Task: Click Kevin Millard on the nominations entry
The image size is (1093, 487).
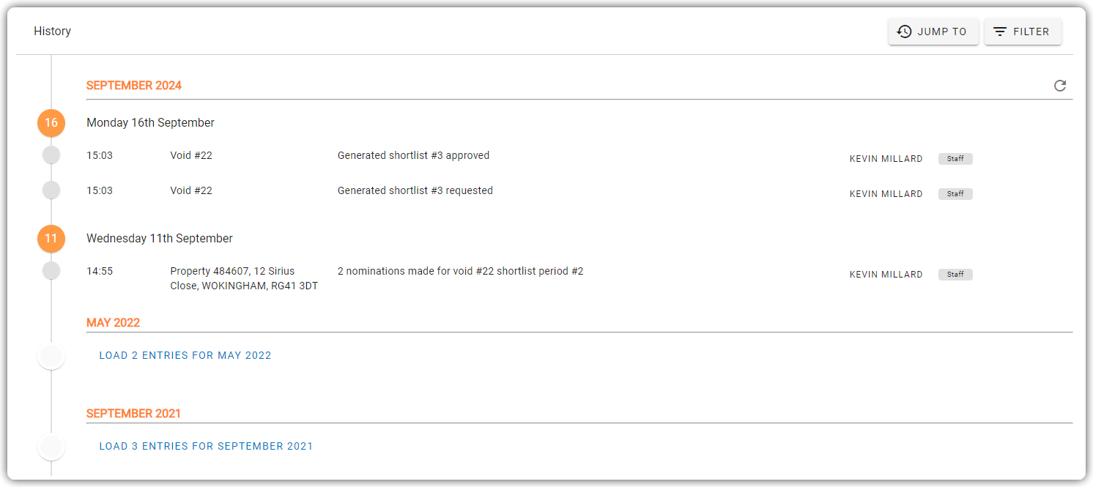Action: (x=886, y=275)
